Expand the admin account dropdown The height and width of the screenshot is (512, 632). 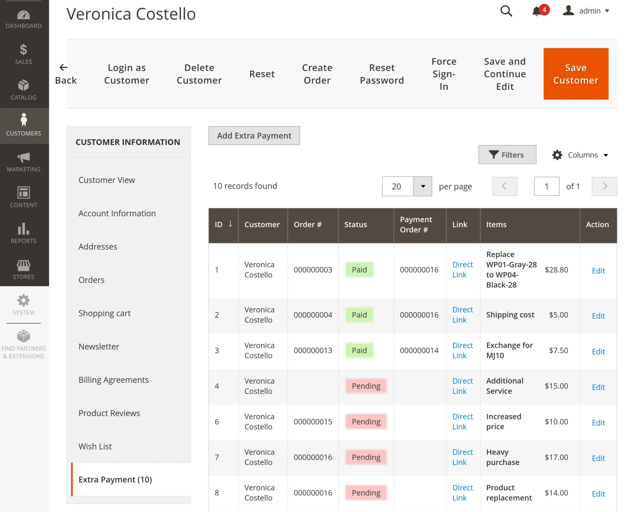(586, 11)
